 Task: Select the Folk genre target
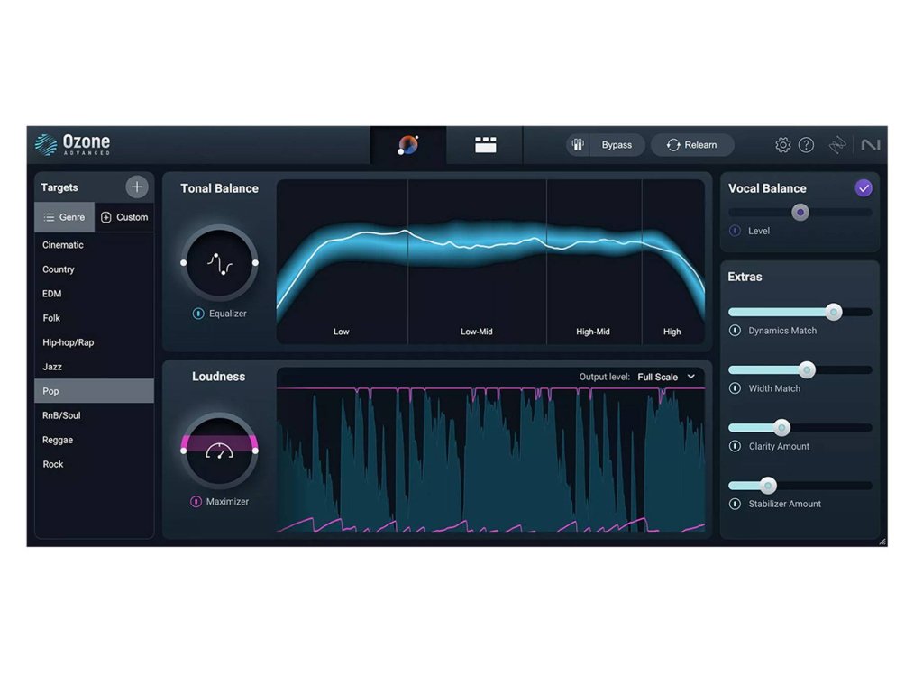point(94,318)
